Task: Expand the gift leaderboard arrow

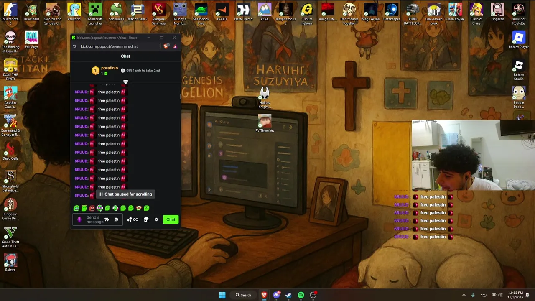Action: [125, 82]
